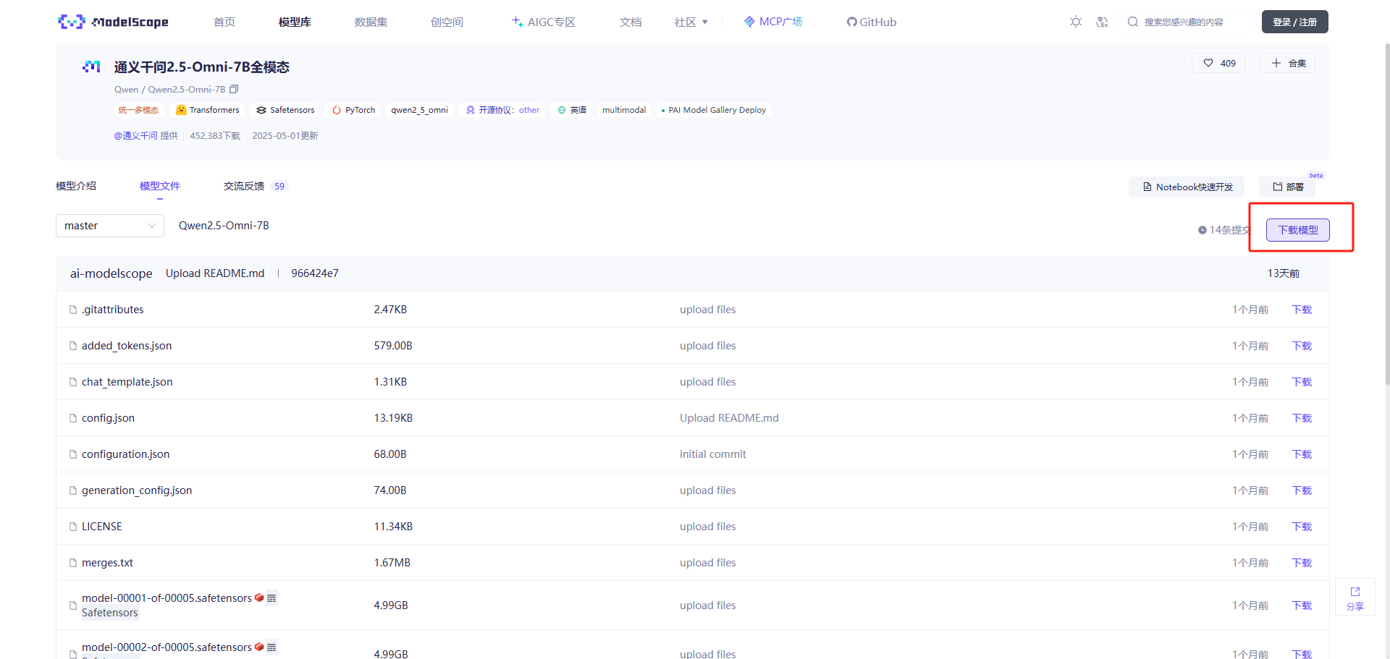This screenshot has width=1390, height=659.
Task: Toggle light/dark theme with the sun icon
Action: coord(1076,22)
